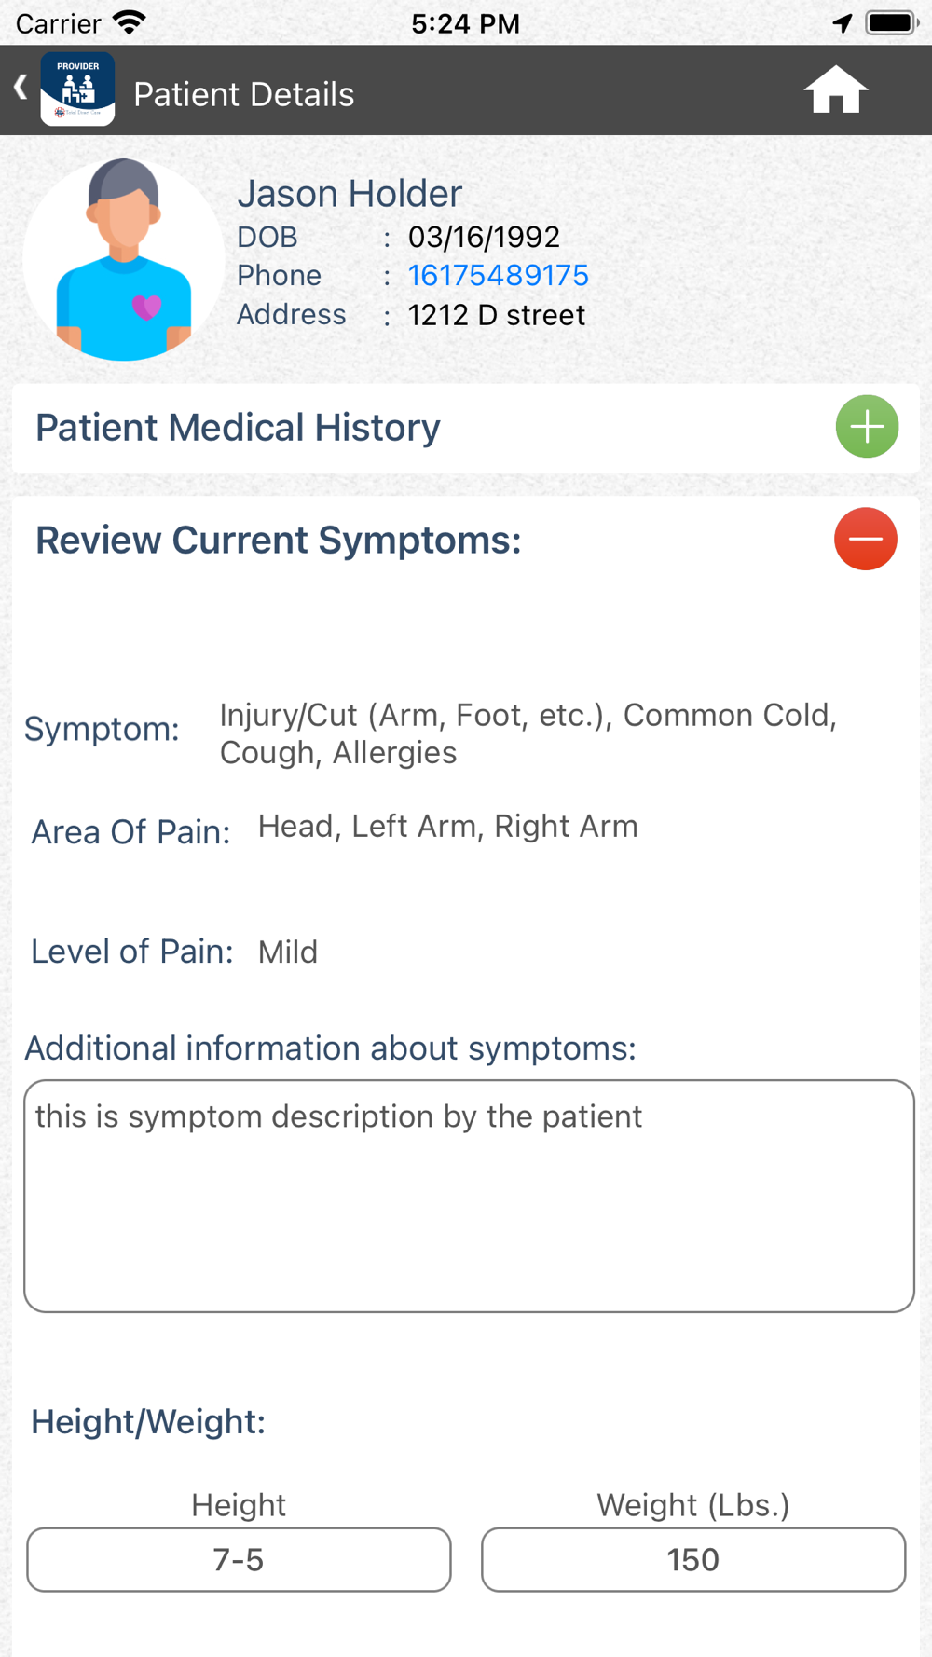Tap the location services arrow icon
The width and height of the screenshot is (932, 1657).
coord(842,23)
